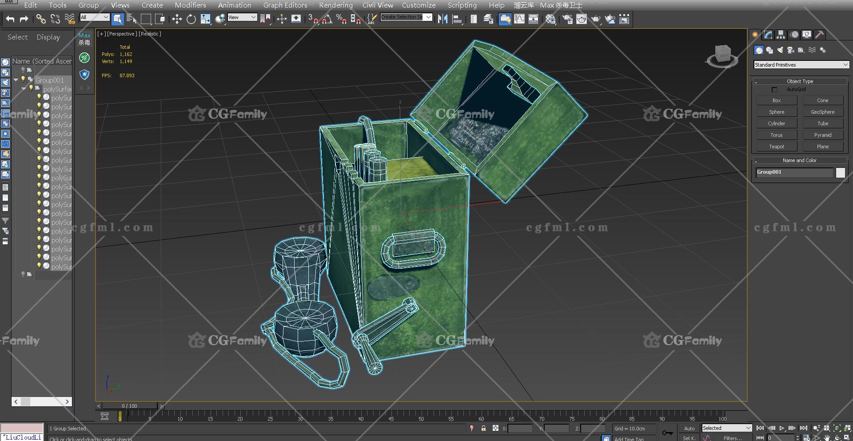Click the Sphere primitive button
853x441 pixels.
(x=777, y=112)
